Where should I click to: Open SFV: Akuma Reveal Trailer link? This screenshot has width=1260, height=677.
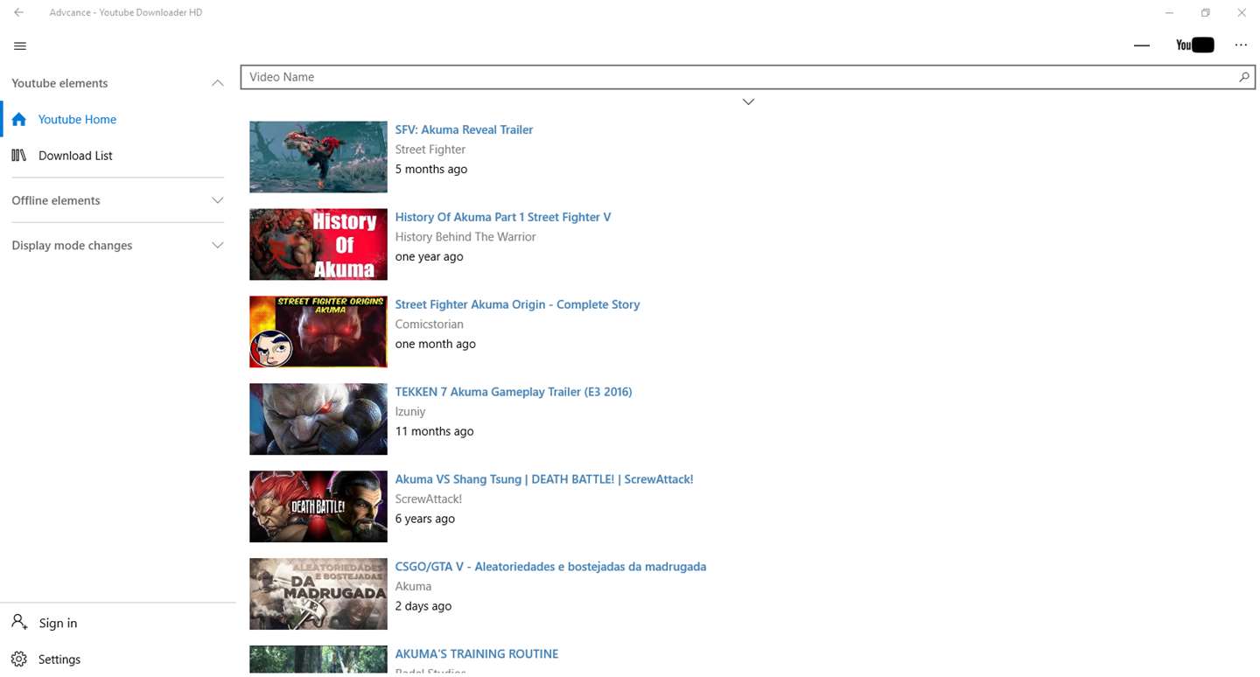pyautogui.click(x=464, y=129)
